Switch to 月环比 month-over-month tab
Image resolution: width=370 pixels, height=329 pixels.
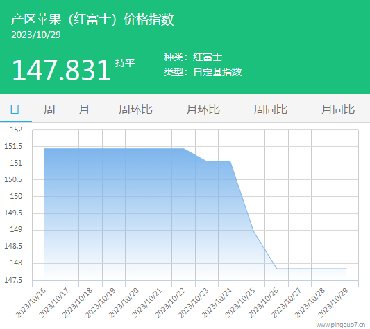(203, 109)
